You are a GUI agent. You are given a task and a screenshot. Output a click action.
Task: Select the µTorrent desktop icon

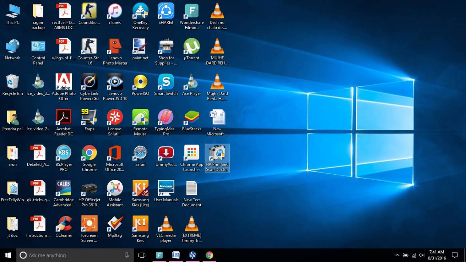tap(191, 50)
